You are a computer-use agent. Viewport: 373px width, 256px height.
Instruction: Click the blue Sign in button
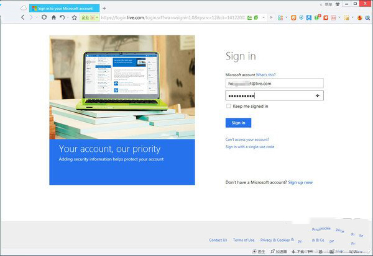(238, 123)
